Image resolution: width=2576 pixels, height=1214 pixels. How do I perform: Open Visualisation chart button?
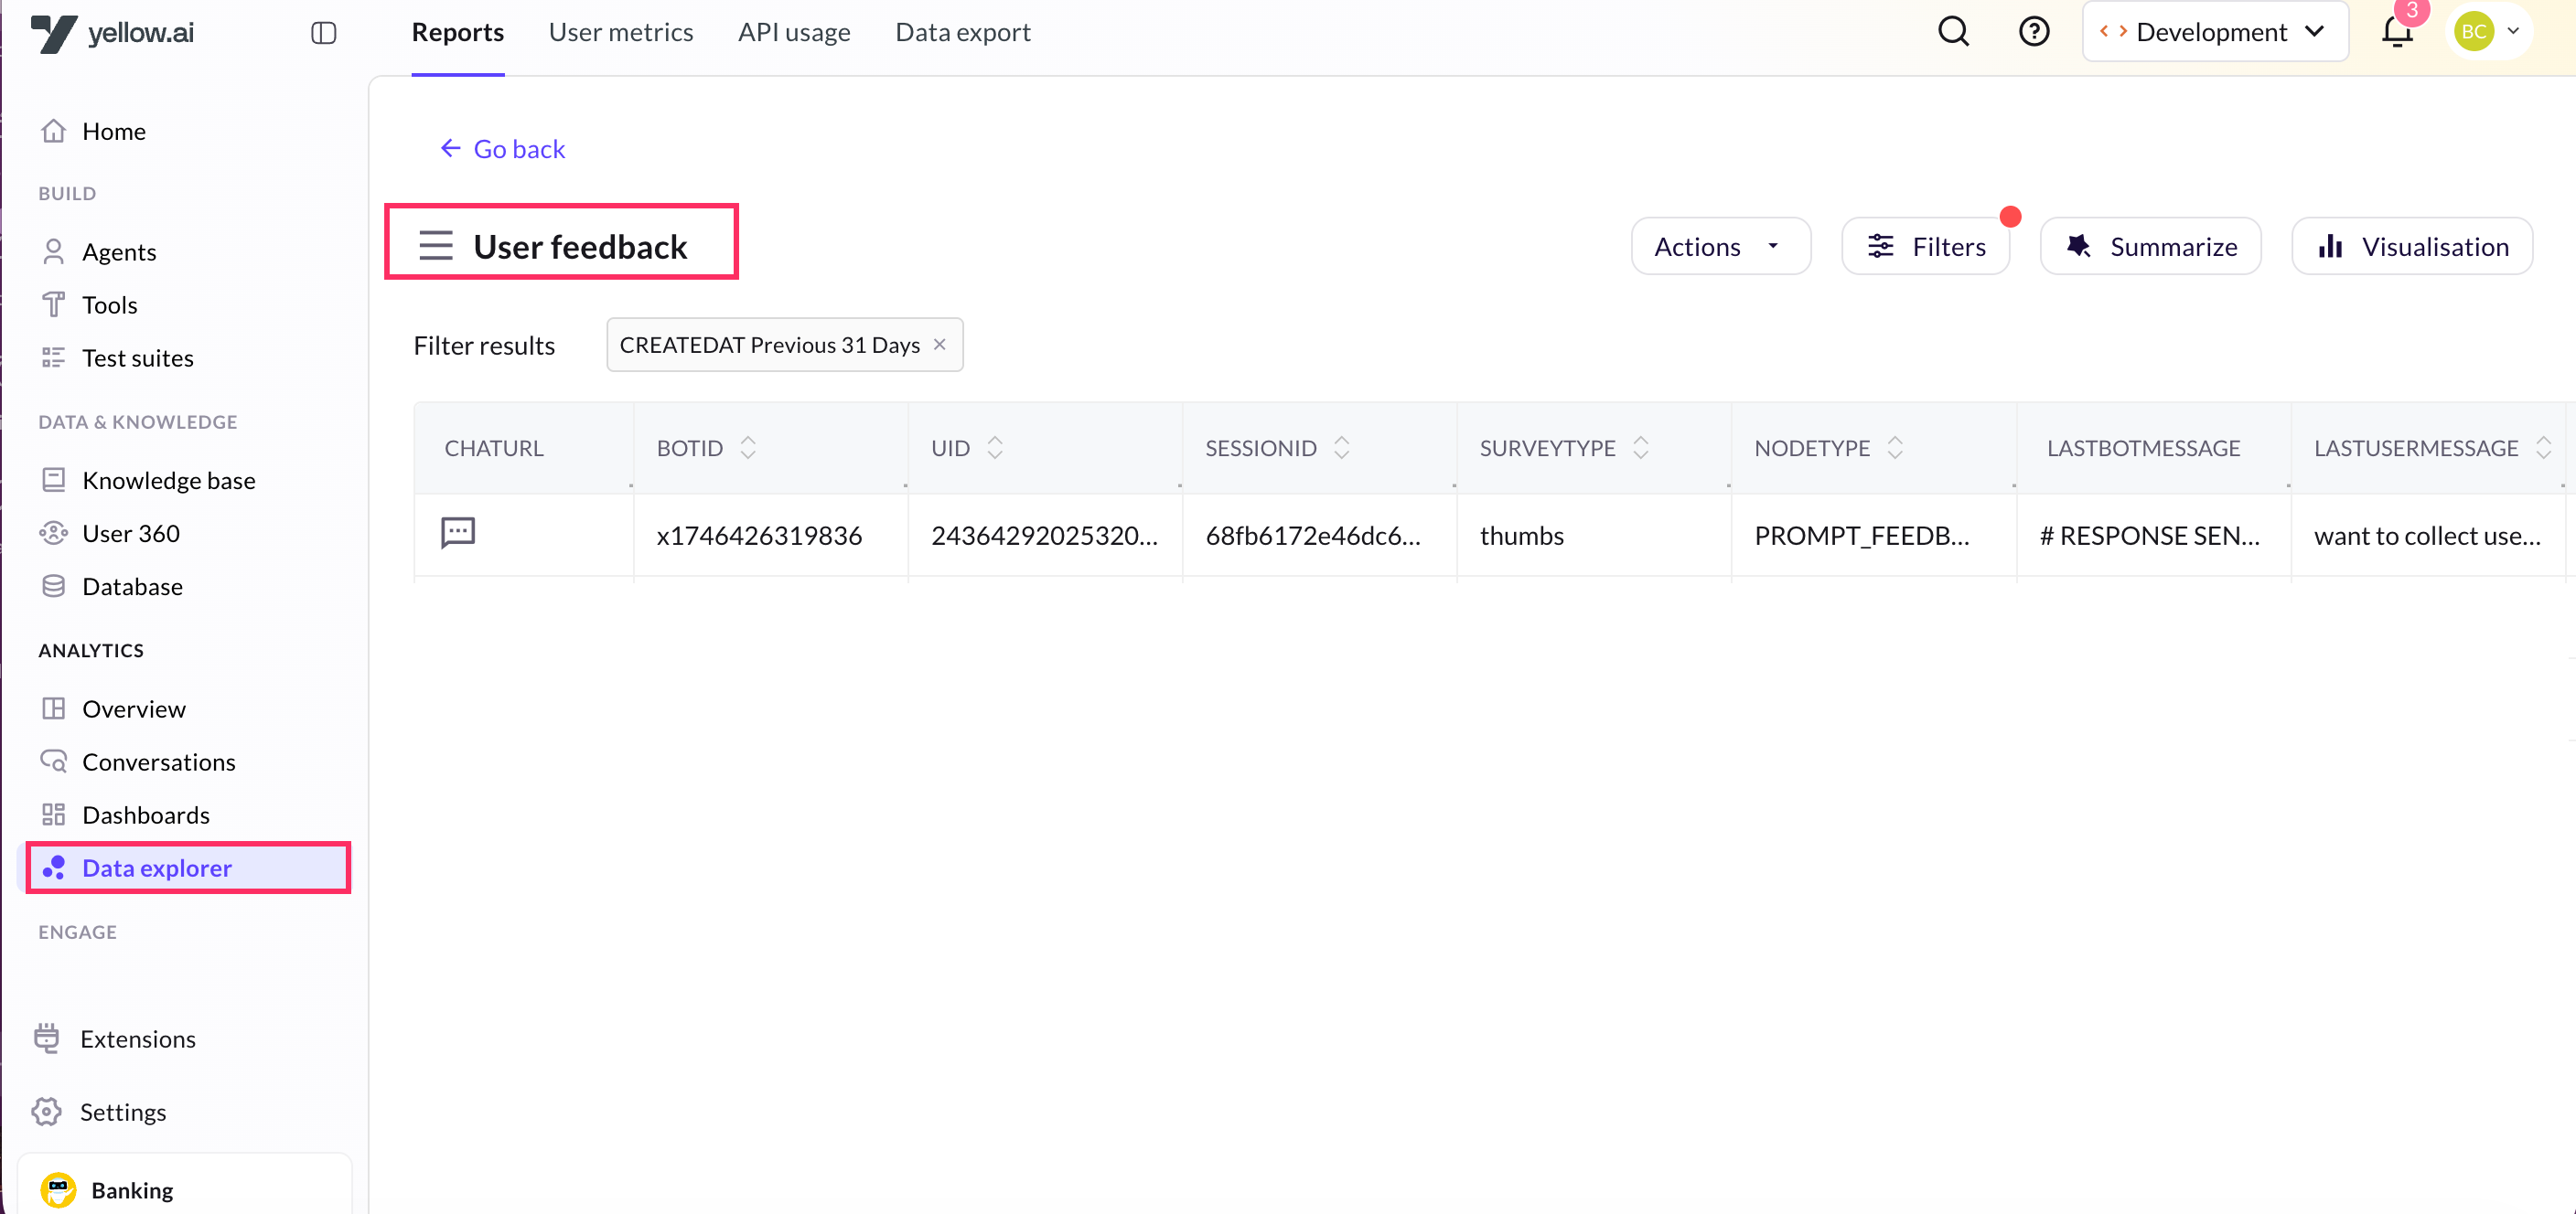pos(2412,247)
